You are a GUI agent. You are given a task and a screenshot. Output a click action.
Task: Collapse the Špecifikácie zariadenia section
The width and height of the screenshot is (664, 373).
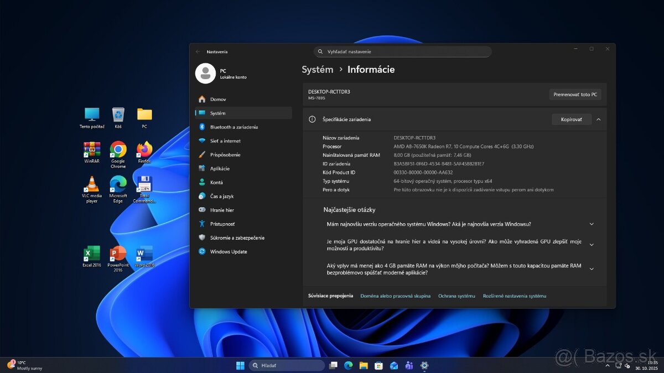[598, 119]
